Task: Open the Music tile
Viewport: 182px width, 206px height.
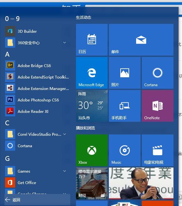Action: [125, 150]
